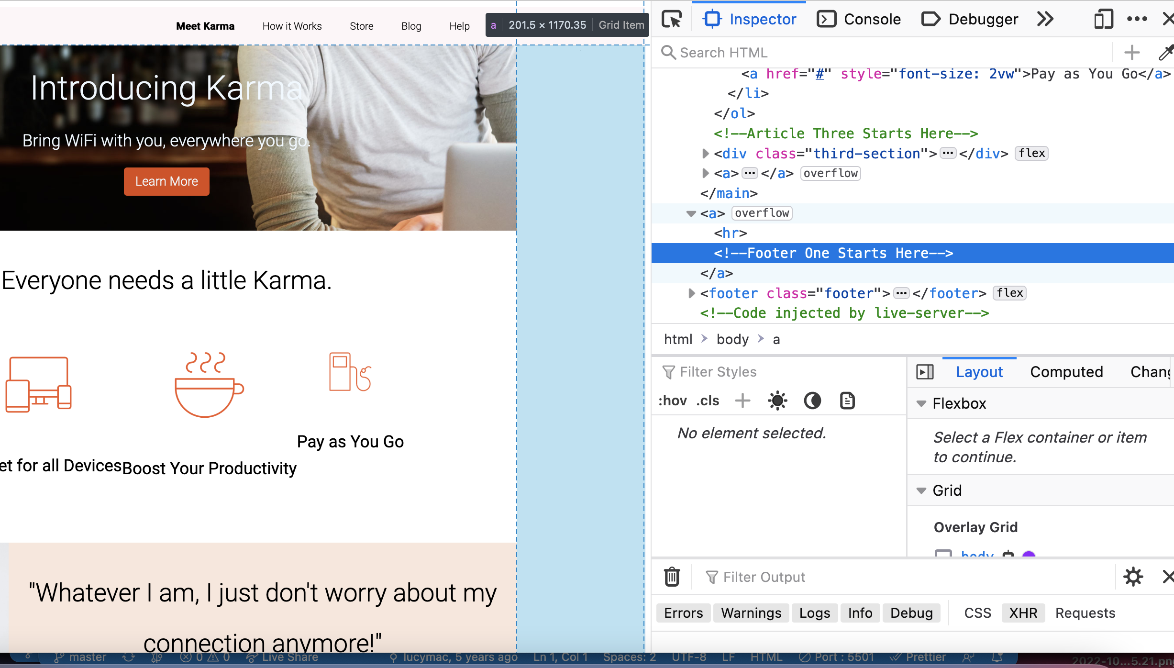Toggle the Requests console filter
1174x668 pixels.
click(1085, 613)
